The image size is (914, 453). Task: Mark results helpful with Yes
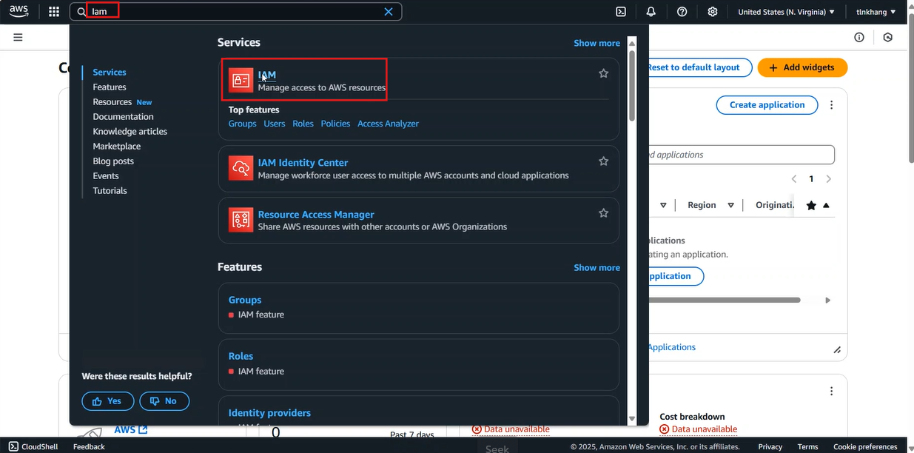tap(108, 401)
